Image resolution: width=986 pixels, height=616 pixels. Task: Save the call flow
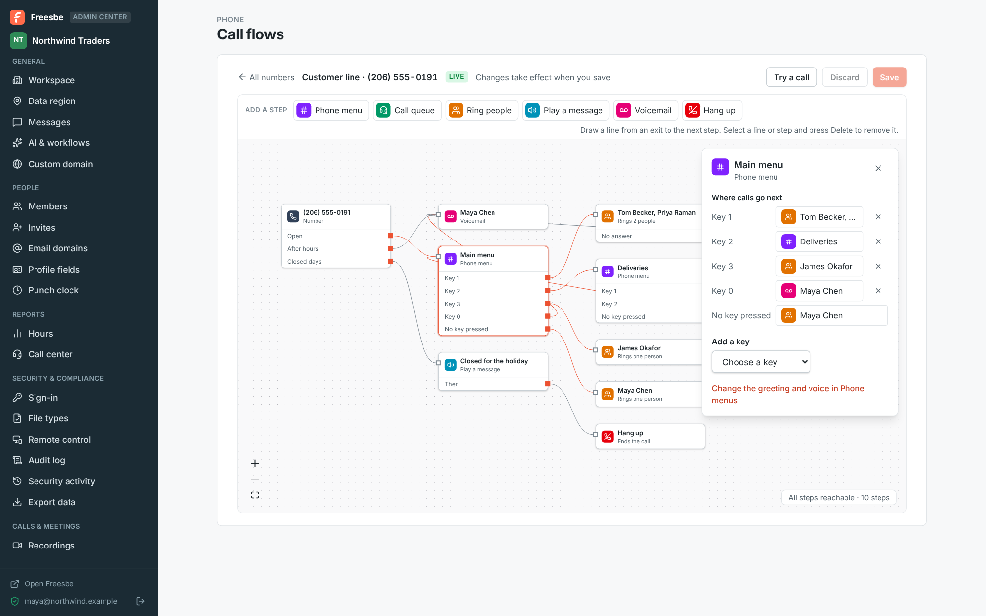889,77
